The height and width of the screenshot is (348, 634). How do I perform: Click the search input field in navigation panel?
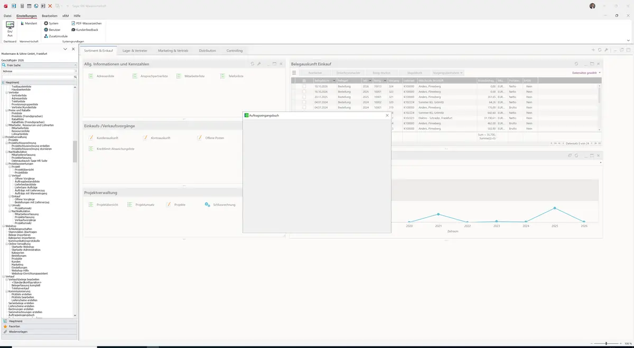coord(37,77)
